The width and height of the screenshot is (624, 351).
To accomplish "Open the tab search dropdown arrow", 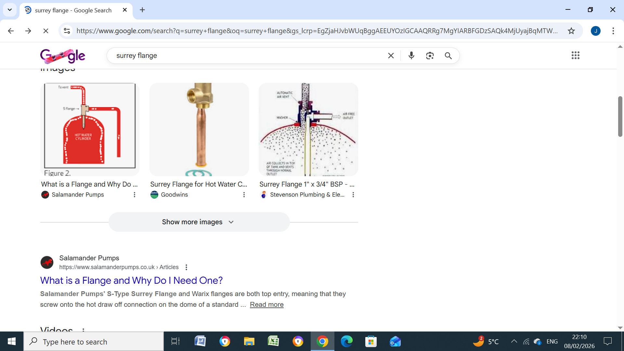I will tap(10, 10).
